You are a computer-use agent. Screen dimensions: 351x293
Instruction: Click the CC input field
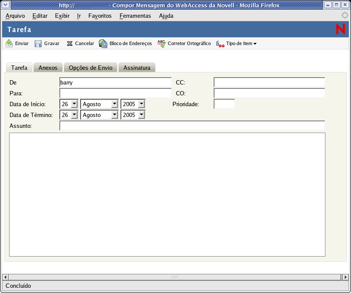point(269,82)
